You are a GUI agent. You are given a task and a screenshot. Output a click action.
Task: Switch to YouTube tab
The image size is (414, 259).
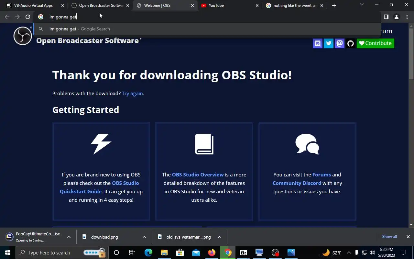[x=230, y=6]
